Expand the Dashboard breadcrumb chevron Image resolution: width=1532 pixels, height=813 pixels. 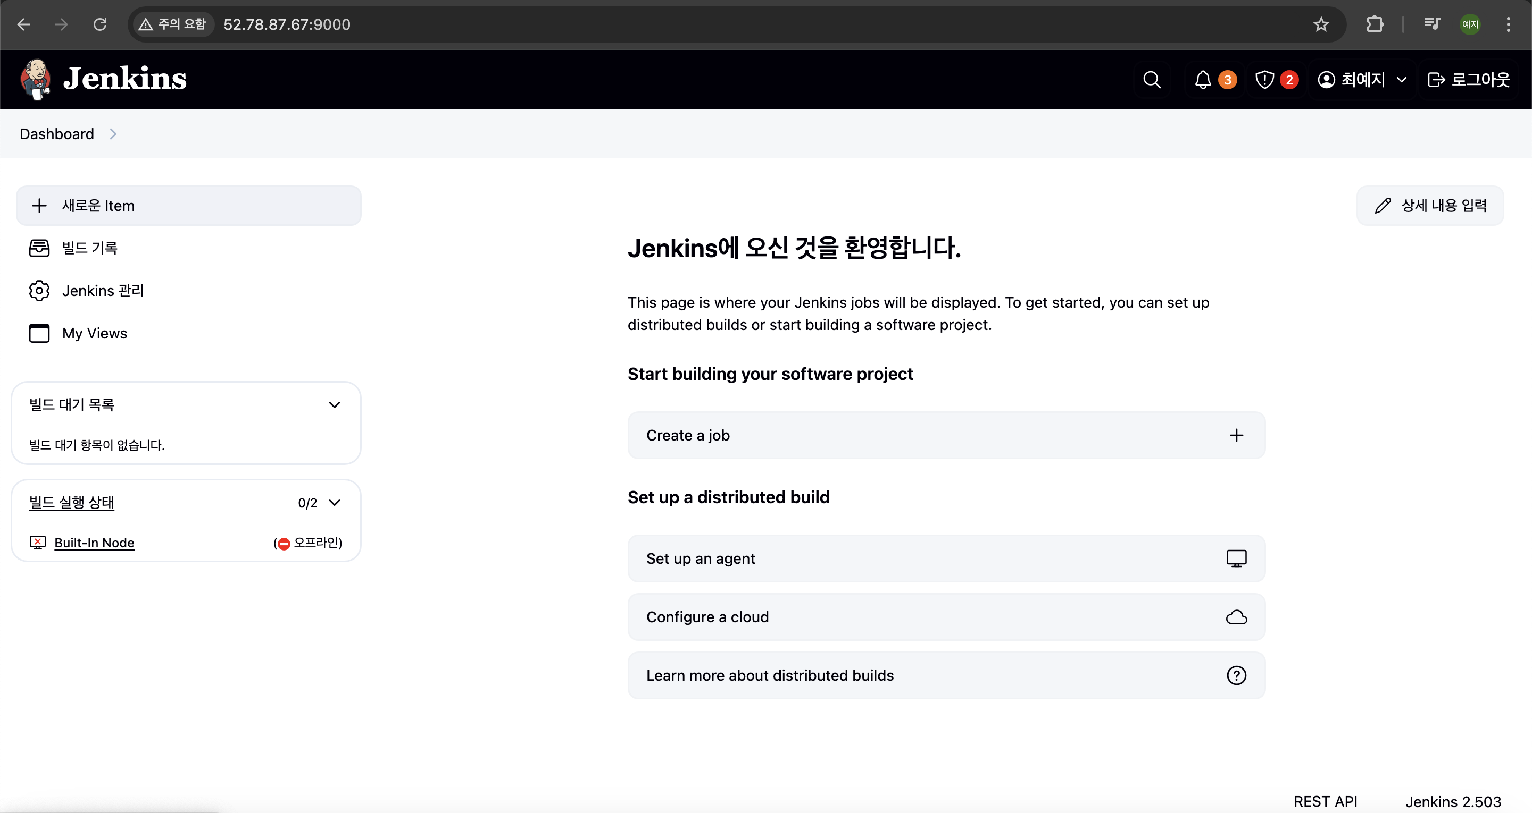[x=113, y=134]
